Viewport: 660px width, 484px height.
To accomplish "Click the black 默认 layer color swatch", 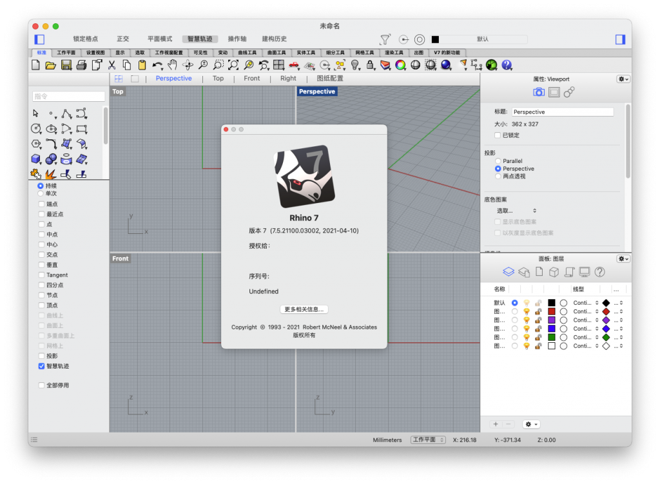I will 552,303.
